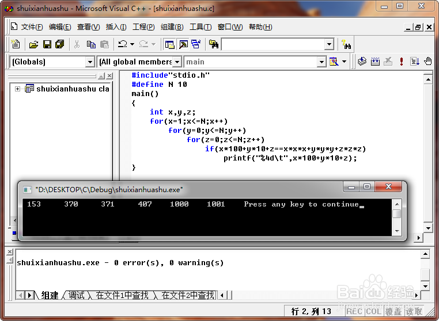Screen dimensions: 439x321
Task: Click the console window title icon
Action: click(x=27, y=190)
